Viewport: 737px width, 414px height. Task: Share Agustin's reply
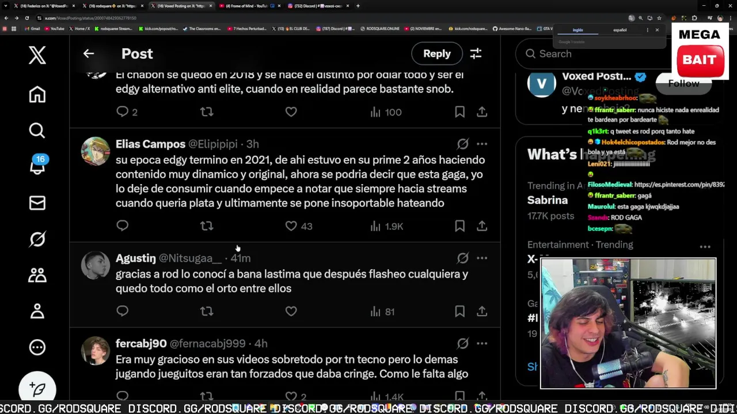click(x=482, y=311)
